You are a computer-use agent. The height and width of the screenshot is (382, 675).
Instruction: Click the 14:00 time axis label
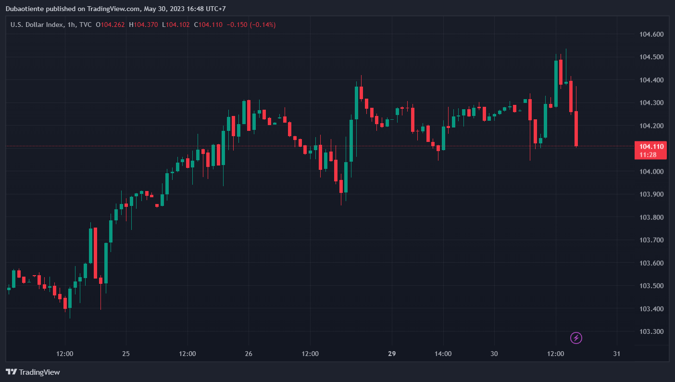[443, 354]
